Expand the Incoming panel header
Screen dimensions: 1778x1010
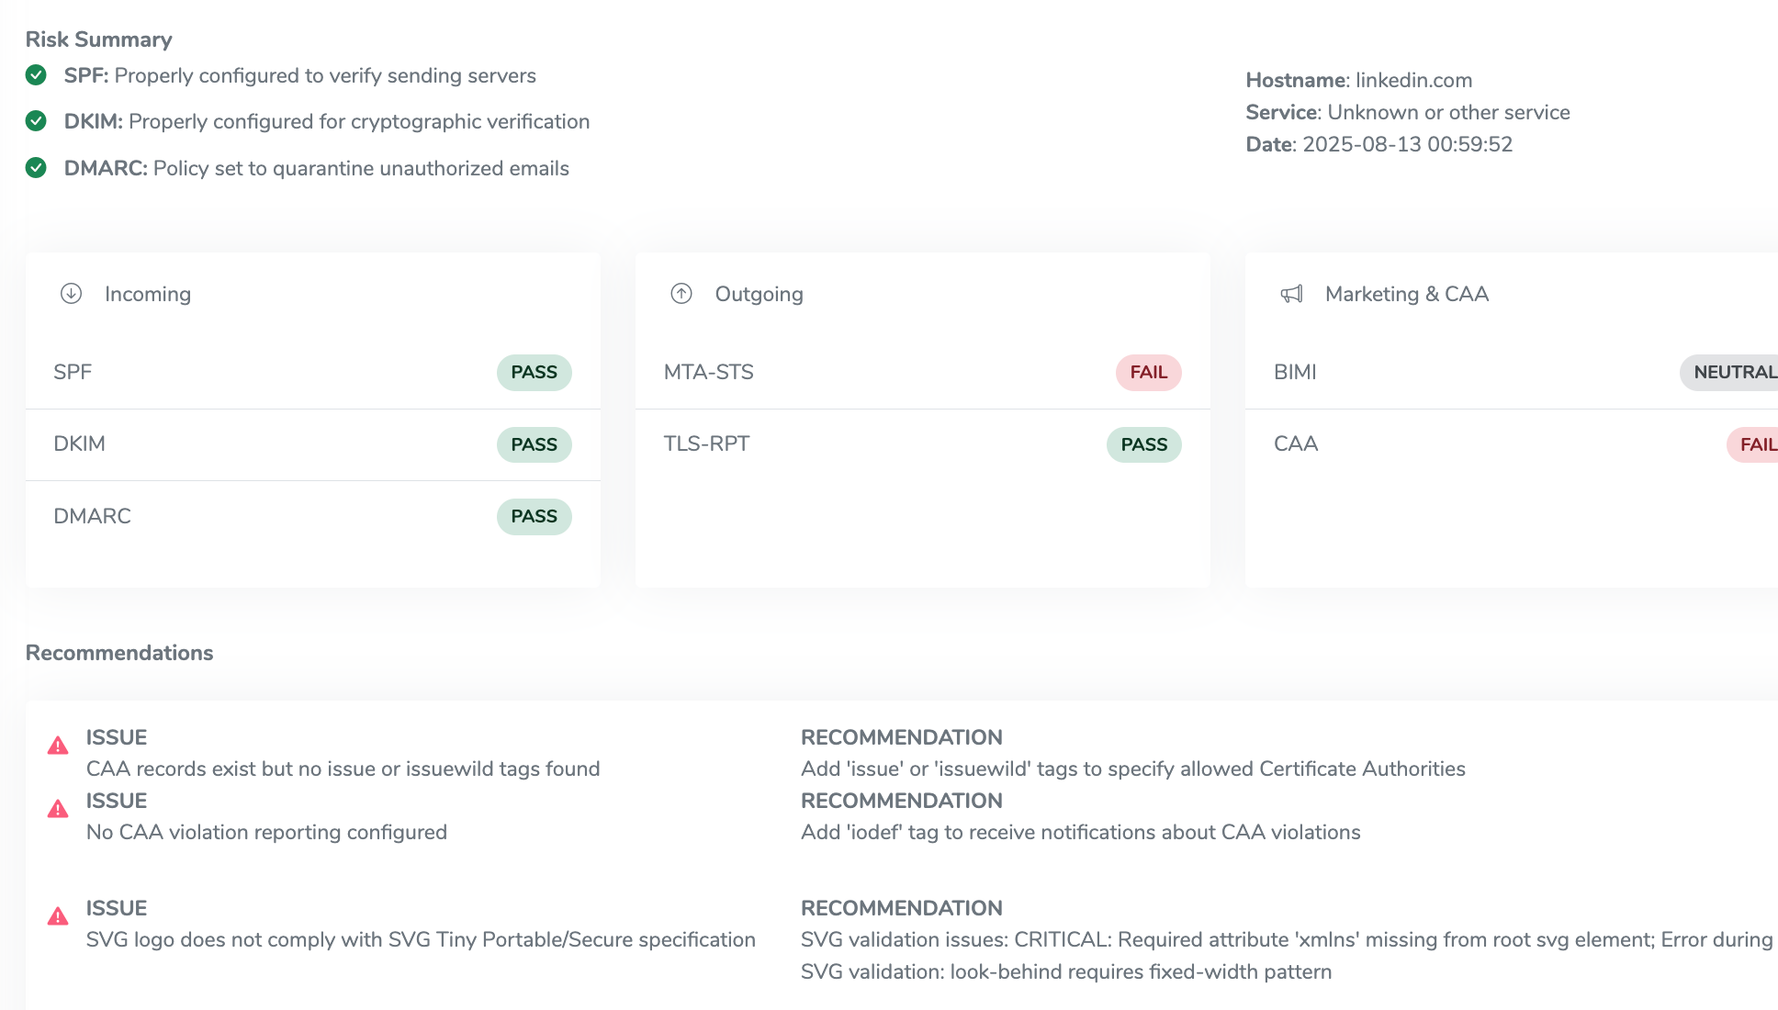coord(148,294)
